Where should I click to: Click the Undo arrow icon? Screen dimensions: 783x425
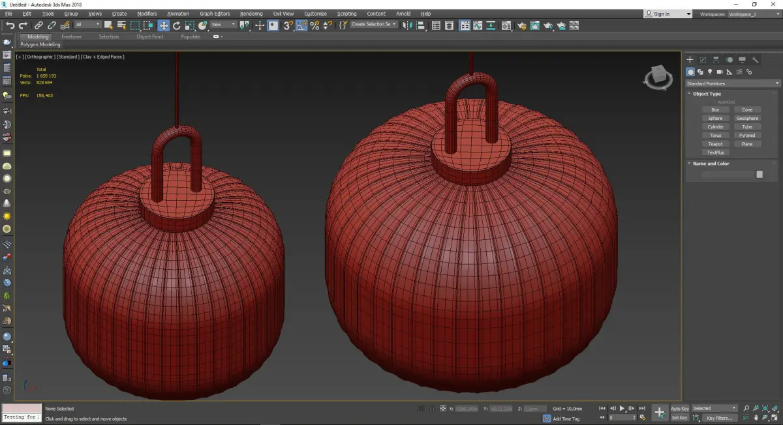tap(10, 25)
